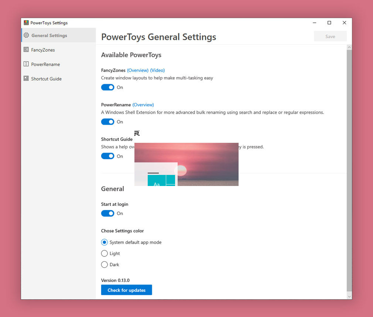This screenshot has width=373, height=317.
Task: Toggle the Start at login switch
Action: coord(107,213)
